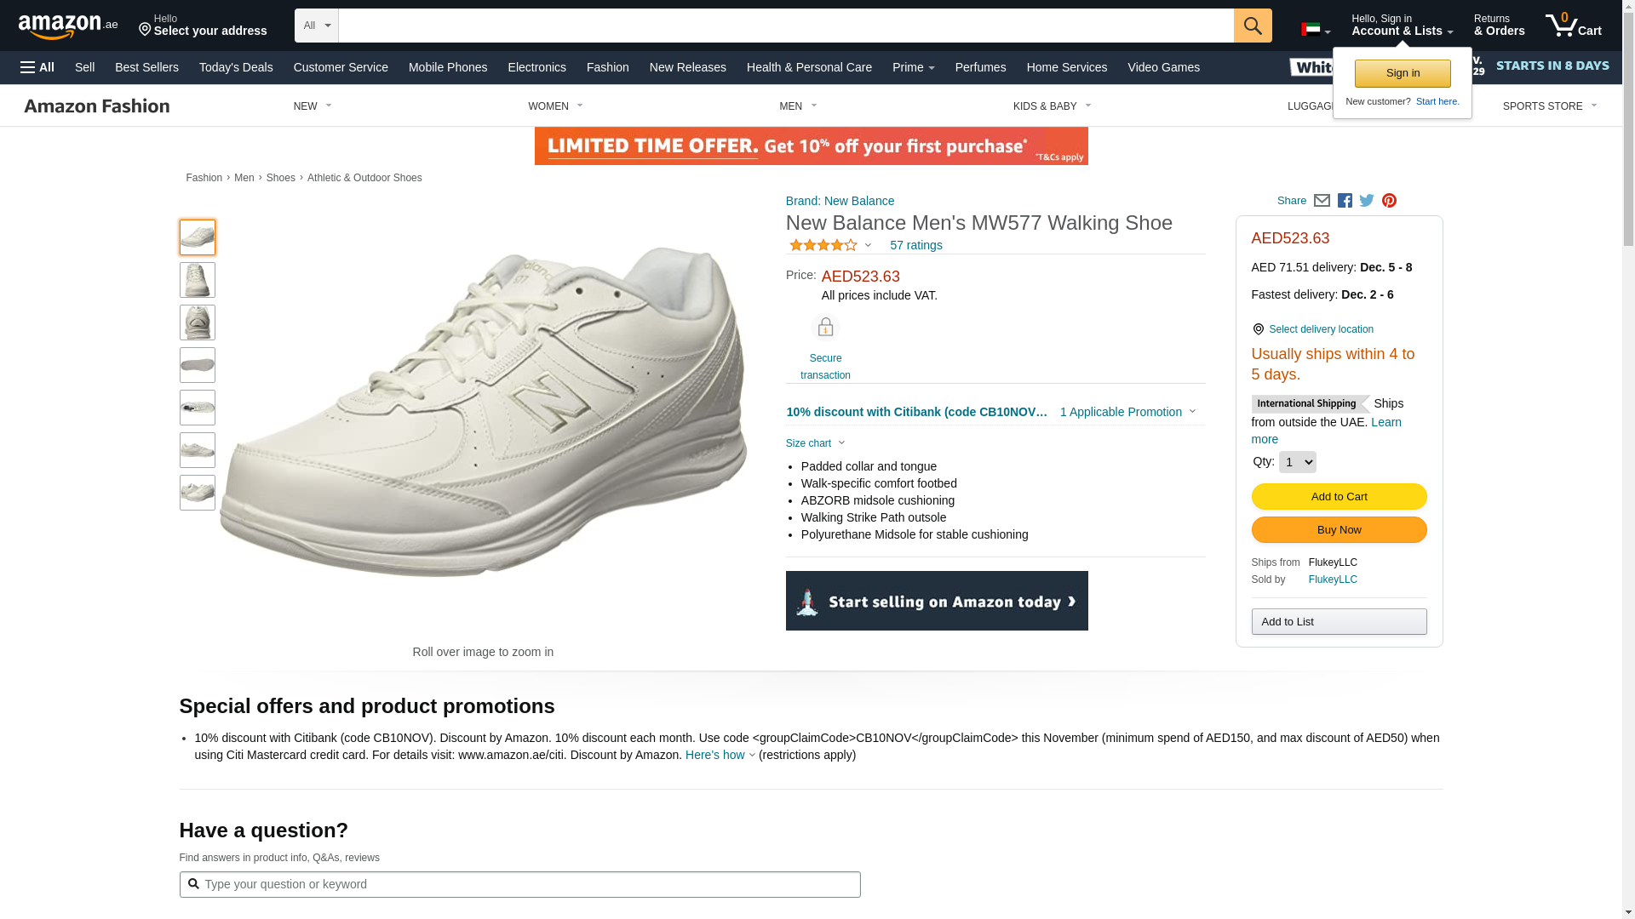This screenshot has height=919, width=1635.
Task: Share product via email icon
Action: [1322, 201]
